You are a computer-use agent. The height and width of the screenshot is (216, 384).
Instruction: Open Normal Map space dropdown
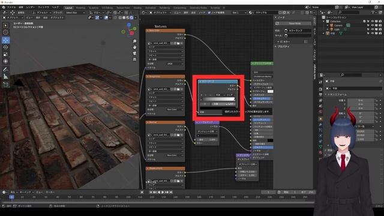coord(207,131)
